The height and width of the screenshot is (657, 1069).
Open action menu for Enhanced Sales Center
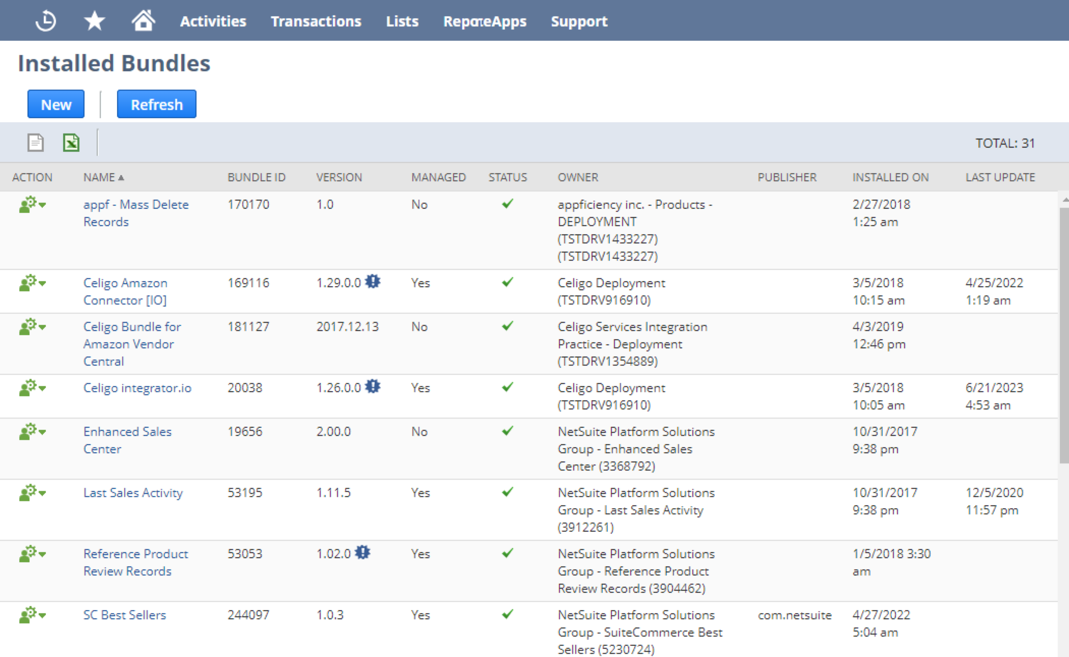point(33,432)
